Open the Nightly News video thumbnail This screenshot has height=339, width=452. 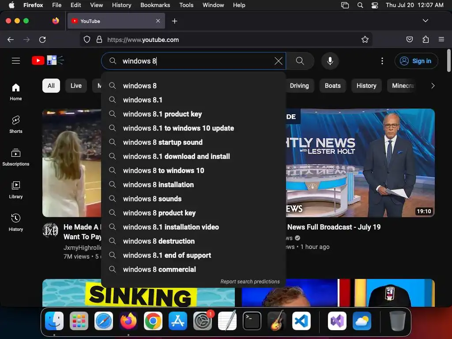pyautogui.click(x=360, y=162)
